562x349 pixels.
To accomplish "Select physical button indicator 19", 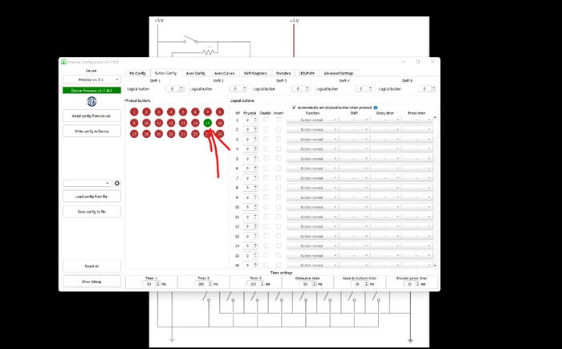I will pyautogui.click(x=159, y=134).
